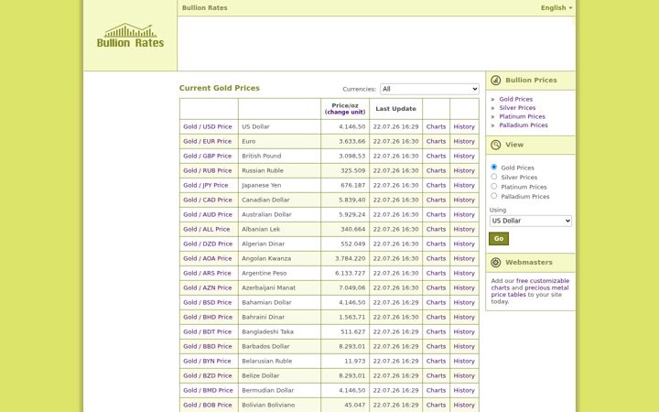Open Charts for Japanese Yen row

tap(436, 185)
